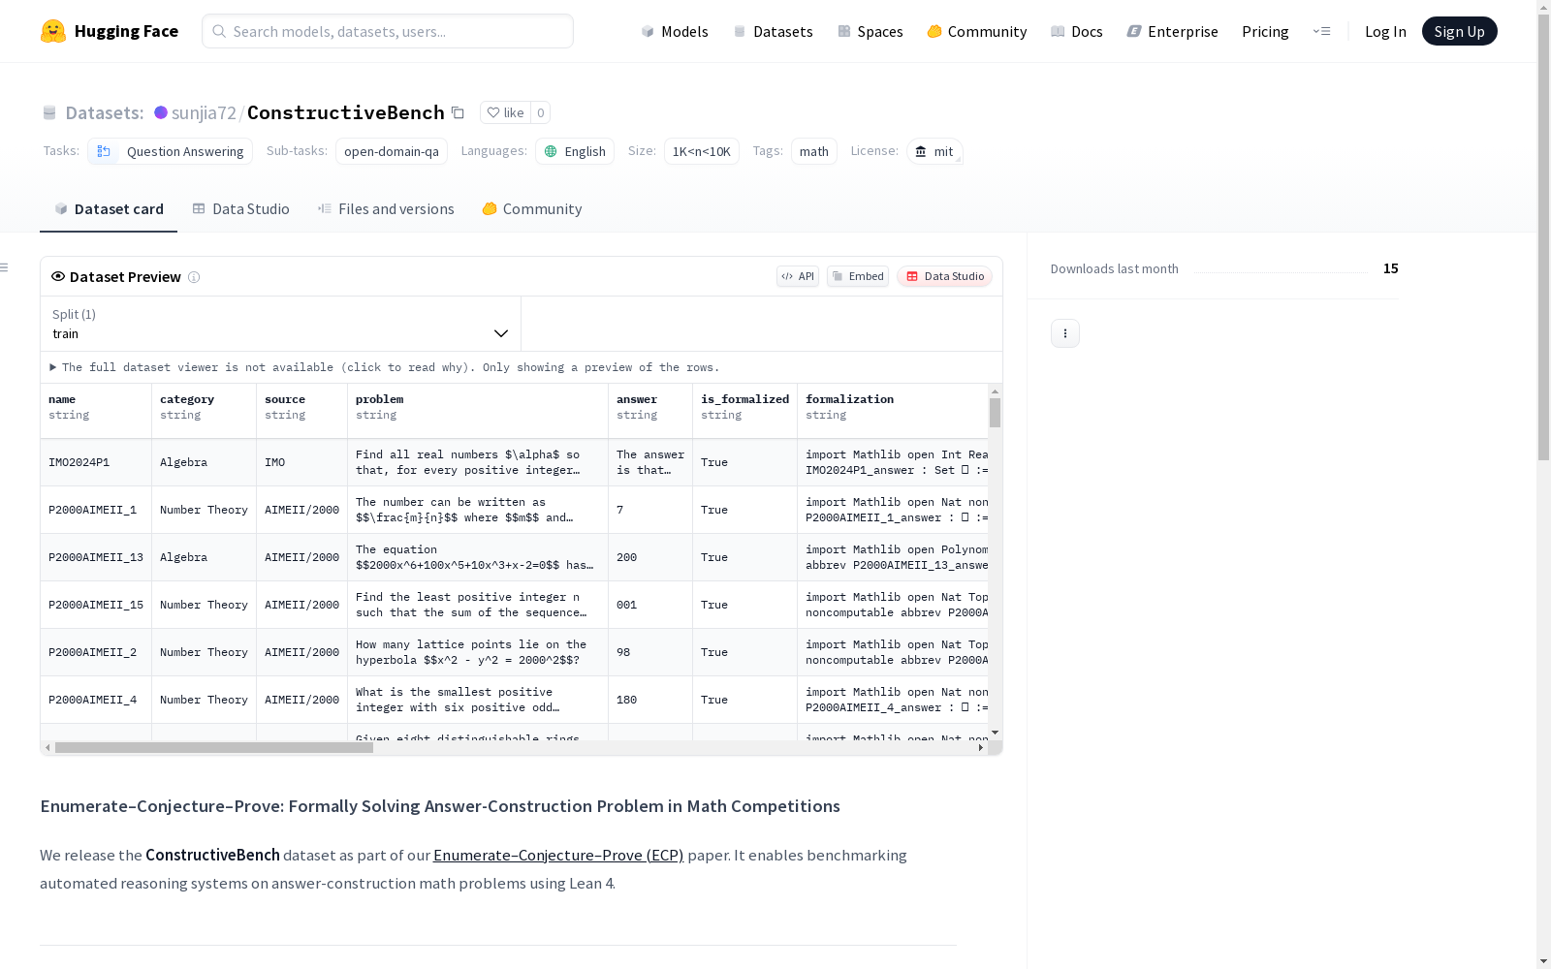The image size is (1551, 969).
Task: Click the math tag
Action: 814,151
